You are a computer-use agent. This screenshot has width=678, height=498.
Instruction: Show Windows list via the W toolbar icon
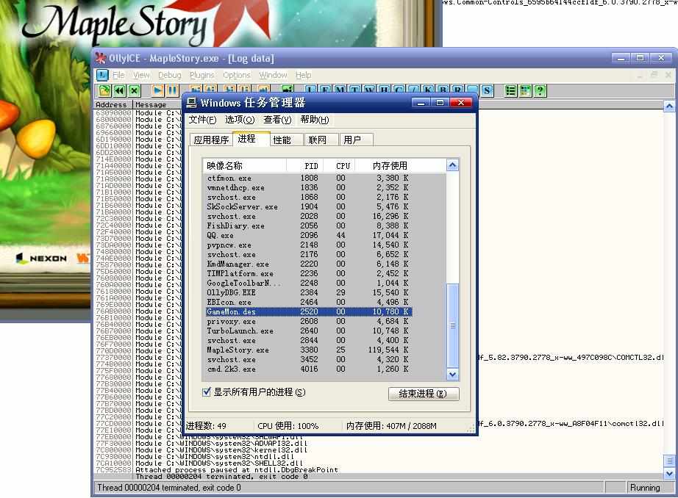tap(369, 90)
